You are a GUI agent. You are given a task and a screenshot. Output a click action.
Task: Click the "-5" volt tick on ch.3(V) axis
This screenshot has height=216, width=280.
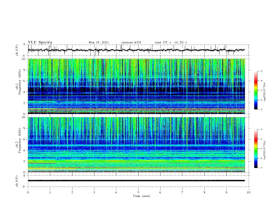[24, 187]
